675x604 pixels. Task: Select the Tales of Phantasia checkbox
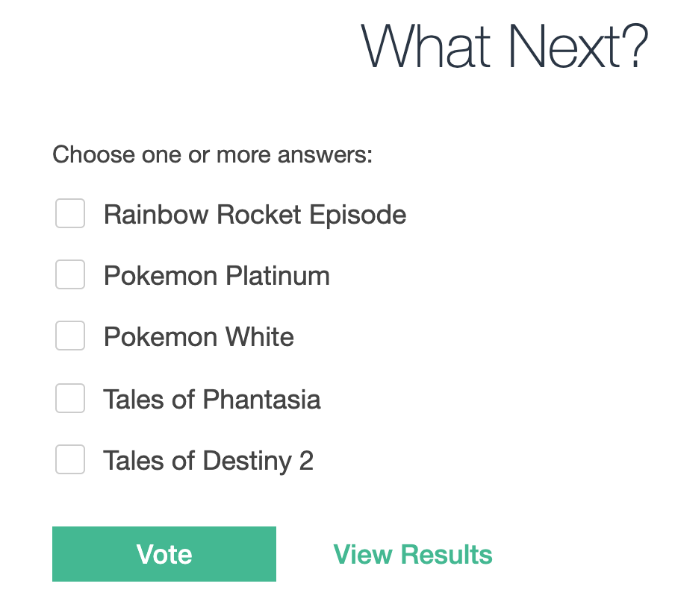point(70,398)
